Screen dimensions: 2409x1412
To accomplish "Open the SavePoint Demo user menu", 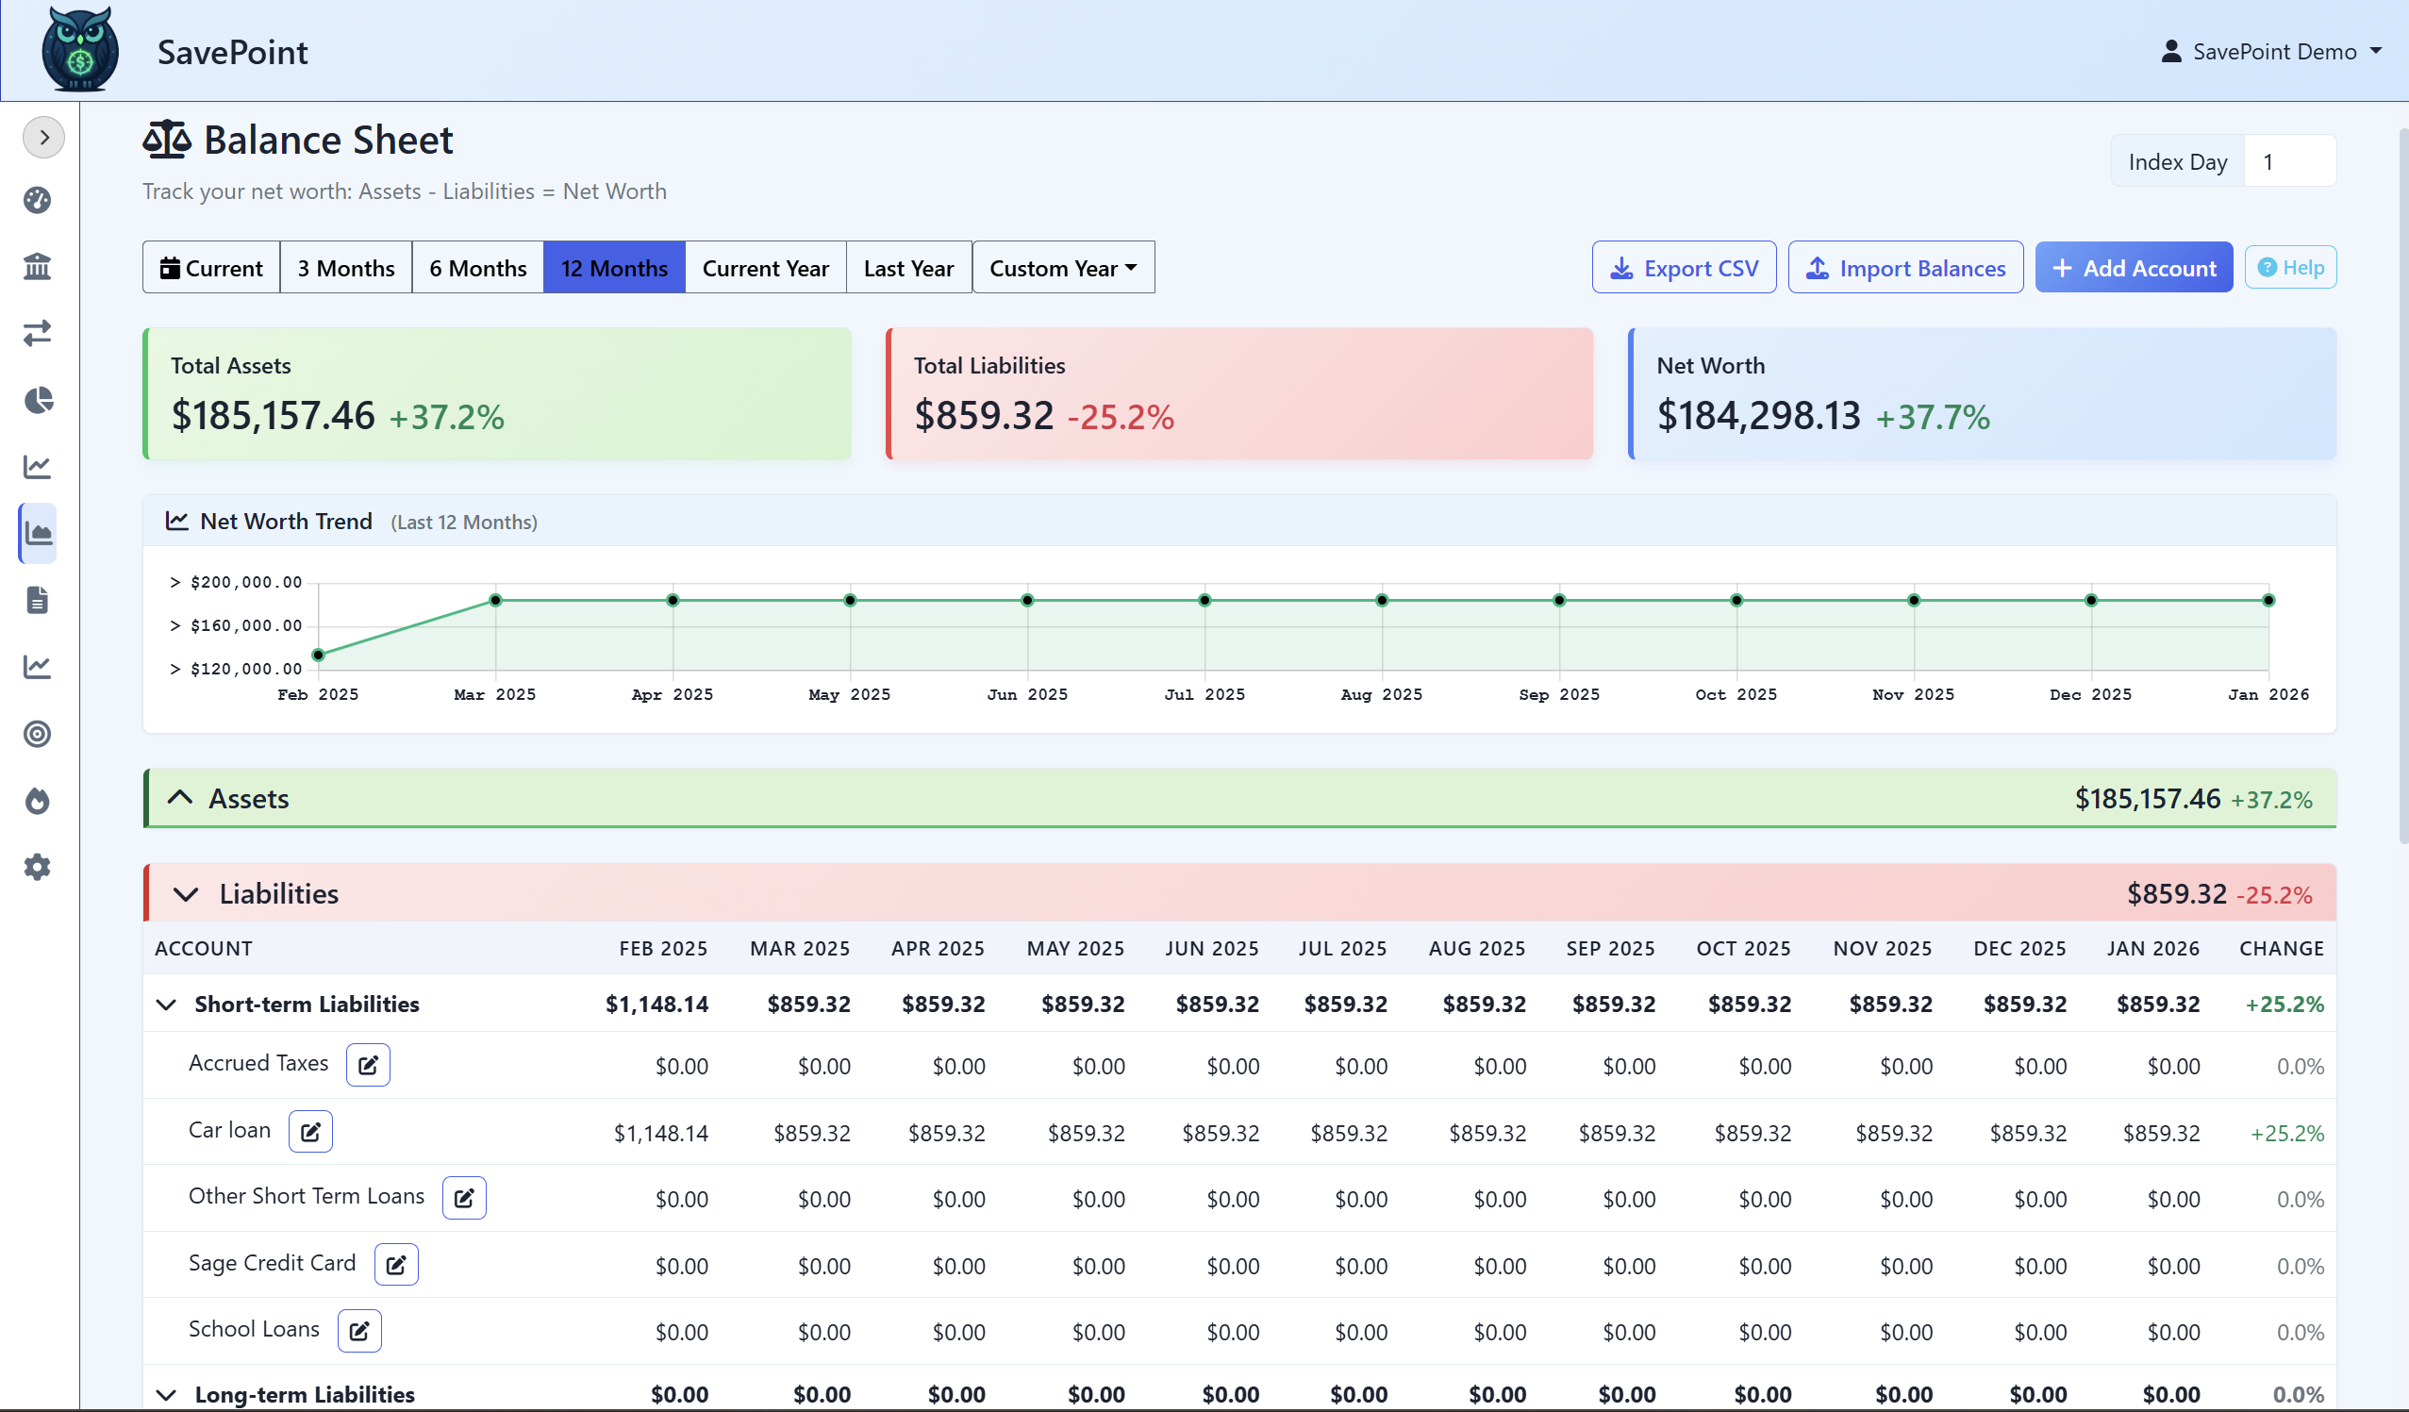I will coord(2273,51).
